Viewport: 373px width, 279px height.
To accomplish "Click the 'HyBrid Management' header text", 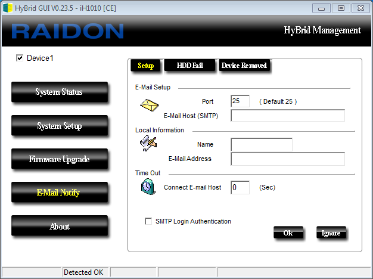I will pos(322,30).
